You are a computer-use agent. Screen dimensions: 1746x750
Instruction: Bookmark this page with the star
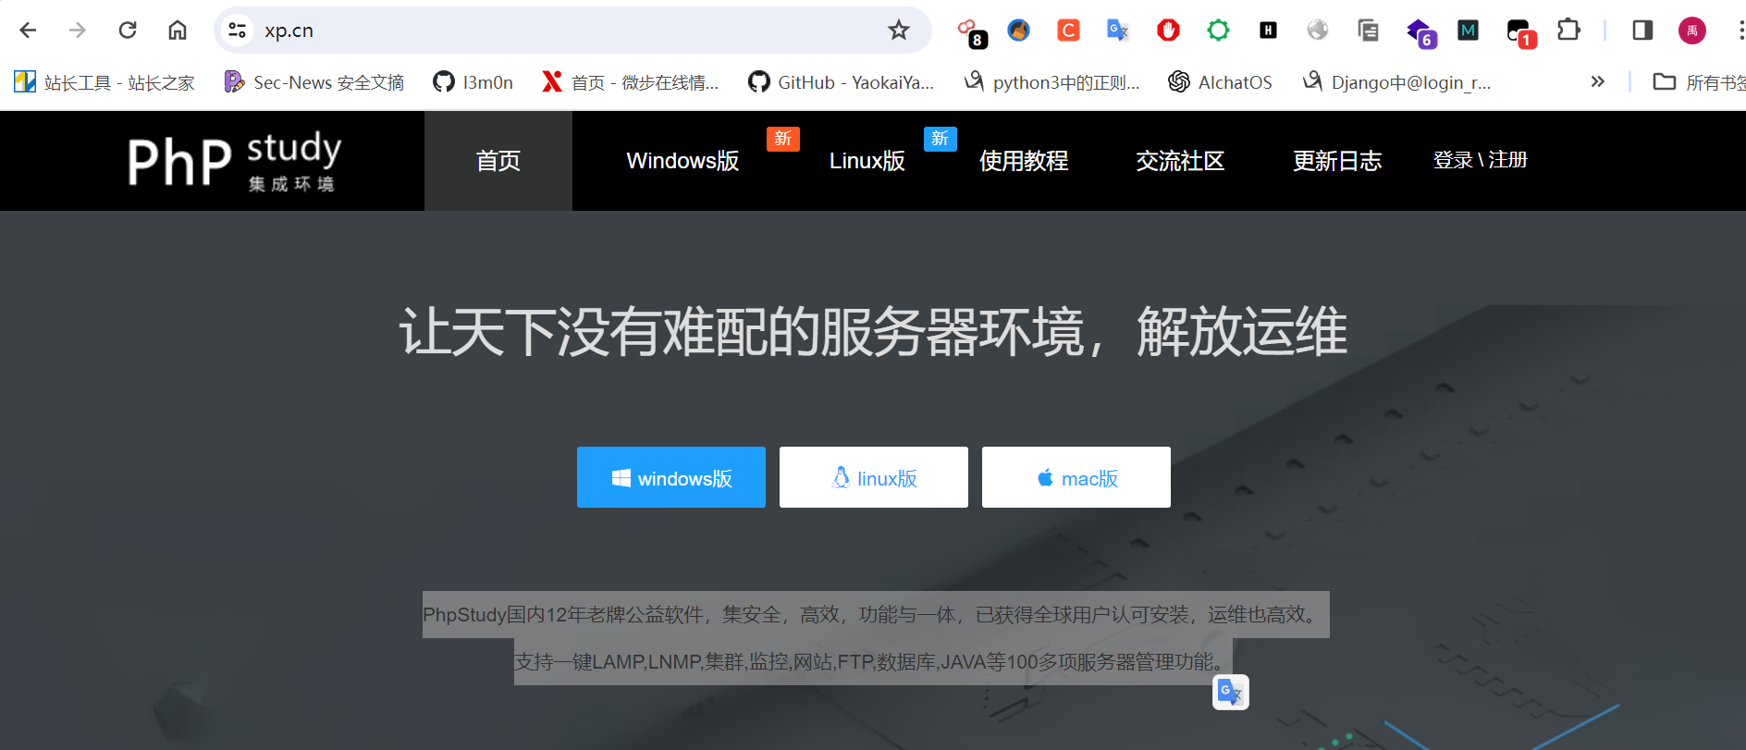point(899,31)
